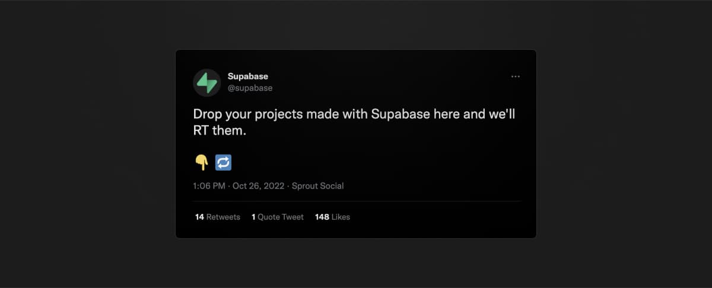Show the 148 Likes list
This screenshot has height=288, width=712.
(332, 217)
